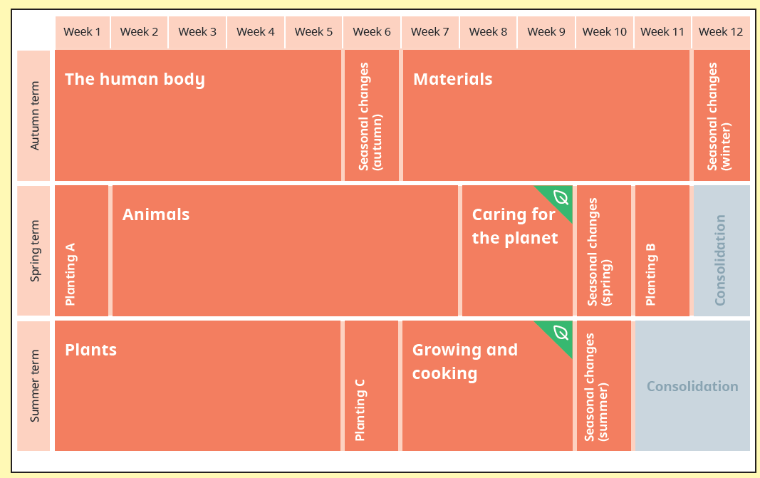760x478 pixels.
Task: Select the Autumn term row label
Action: pyautogui.click(x=33, y=115)
